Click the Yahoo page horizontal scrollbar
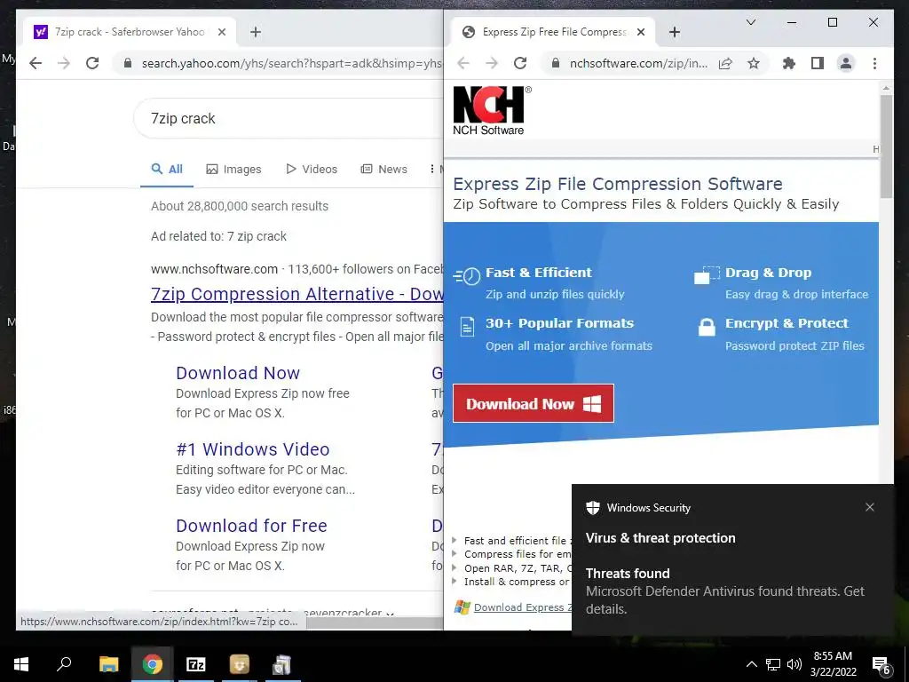Image resolution: width=909 pixels, height=682 pixels. (374, 623)
